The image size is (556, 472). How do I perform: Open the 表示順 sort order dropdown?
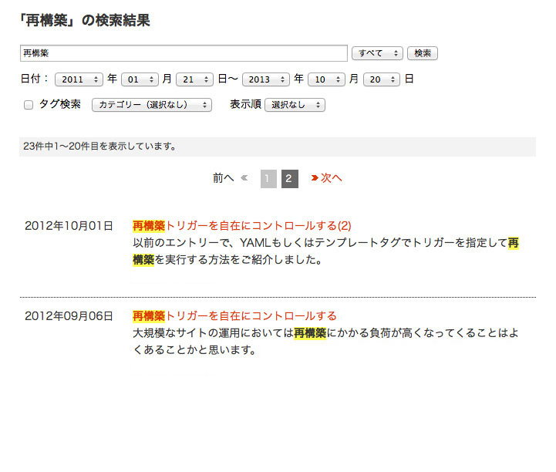[295, 105]
